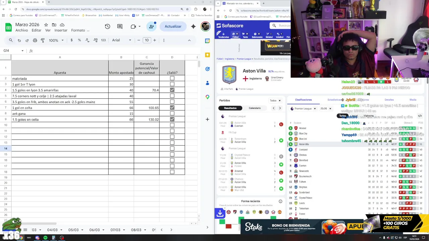
Task: Apply currency format dollar icon
Action: (x=71, y=40)
